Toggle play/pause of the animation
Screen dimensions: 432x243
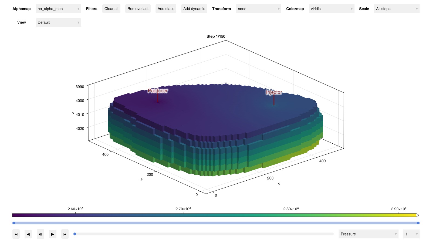point(40,234)
